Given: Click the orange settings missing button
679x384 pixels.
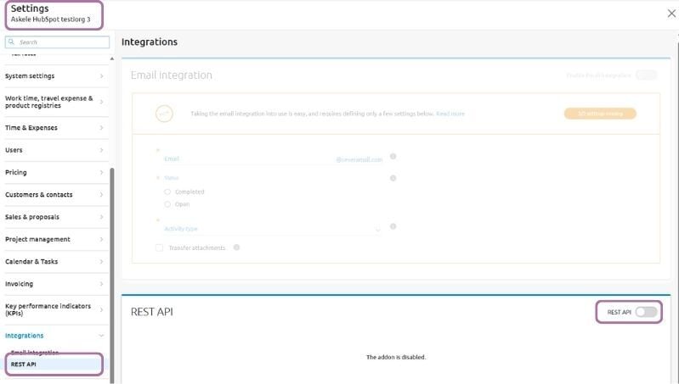Looking at the screenshot, I should coord(600,114).
